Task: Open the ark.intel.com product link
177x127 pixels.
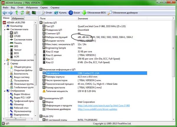Action: (104, 106)
